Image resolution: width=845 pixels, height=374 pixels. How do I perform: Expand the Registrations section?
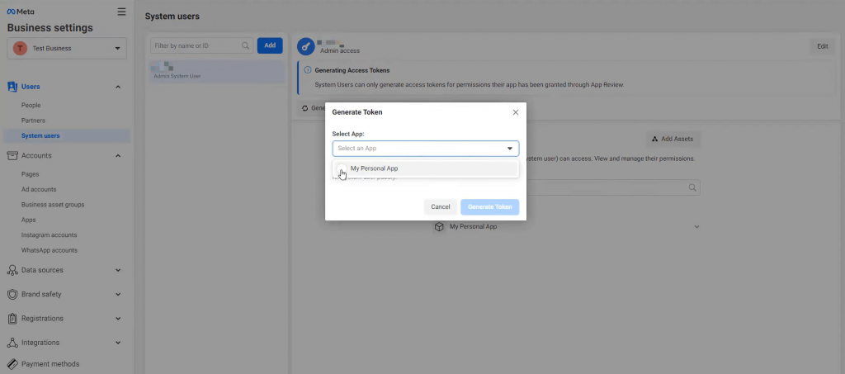(118, 319)
